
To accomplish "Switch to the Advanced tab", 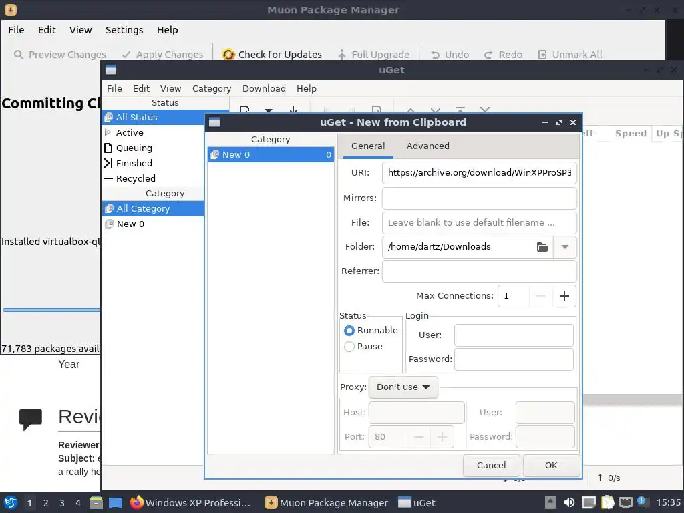I will (x=428, y=146).
